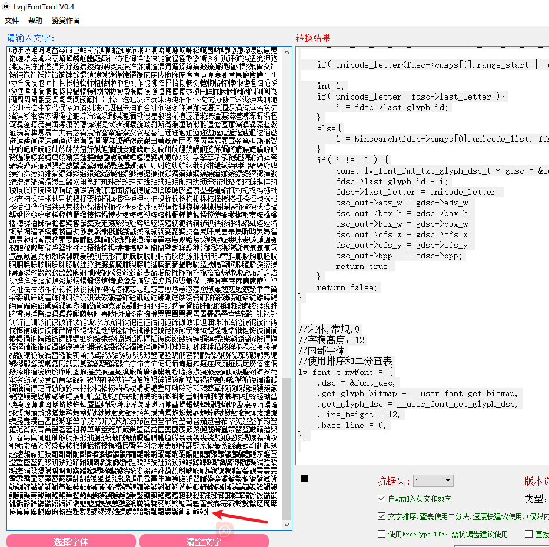Screen dimensions: 549x547
Task: Open the 赞赏作者 menu
Action: (x=65, y=21)
